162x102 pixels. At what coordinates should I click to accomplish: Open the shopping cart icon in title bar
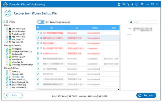point(119,4)
